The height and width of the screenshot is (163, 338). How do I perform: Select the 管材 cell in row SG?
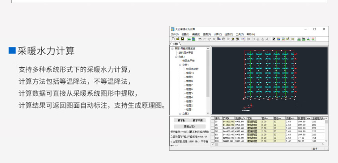coord(253,121)
